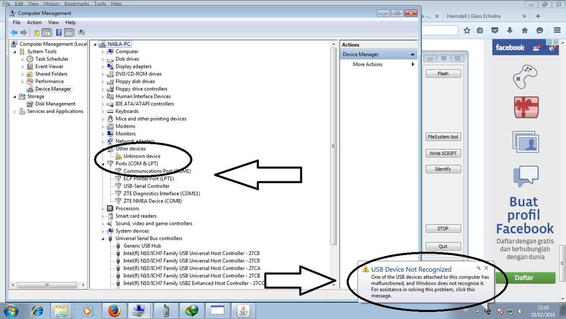The height and width of the screenshot is (319, 566).
Task: Collapse the Storage node
Action: click(15, 97)
